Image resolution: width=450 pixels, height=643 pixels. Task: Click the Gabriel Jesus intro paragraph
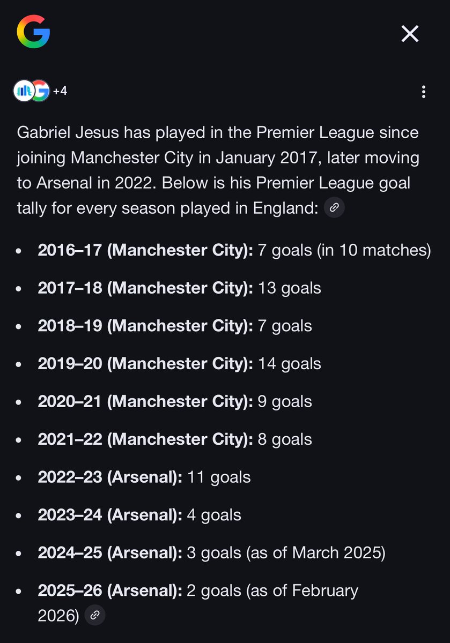tap(218, 169)
